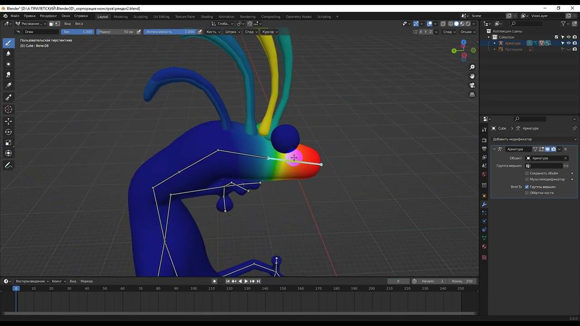Open the Добавить модификатор dropdown
Viewport: 580px width, 326px height.
coord(534,139)
